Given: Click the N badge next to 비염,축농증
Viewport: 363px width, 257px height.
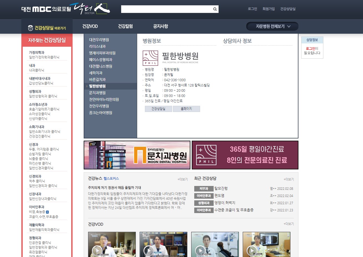Looking at the screenshot, I should tap(47, 212).
